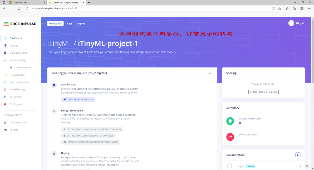Open the tab actions menu button
The image size is (314, 170).
4,3
